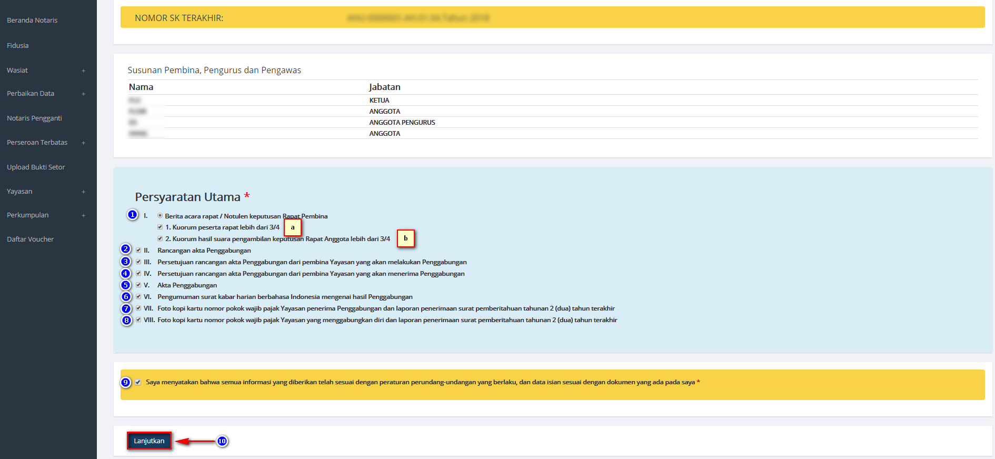Uncheck the Akta Penggabungan checkbox

[138, 285]
